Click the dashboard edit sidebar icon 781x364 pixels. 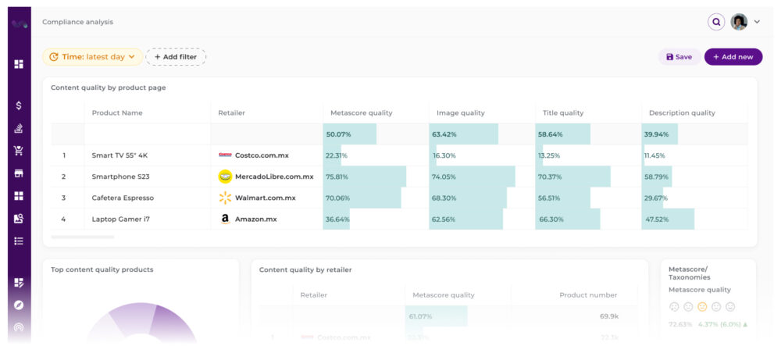click(x=19, y=283)
